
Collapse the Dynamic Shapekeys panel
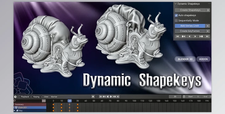(x=176, y=4)
